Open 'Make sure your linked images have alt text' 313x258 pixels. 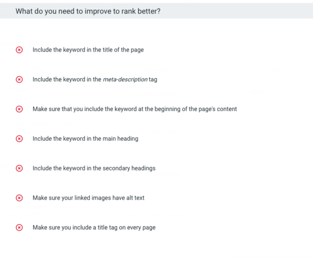click(x=88, y=198)
